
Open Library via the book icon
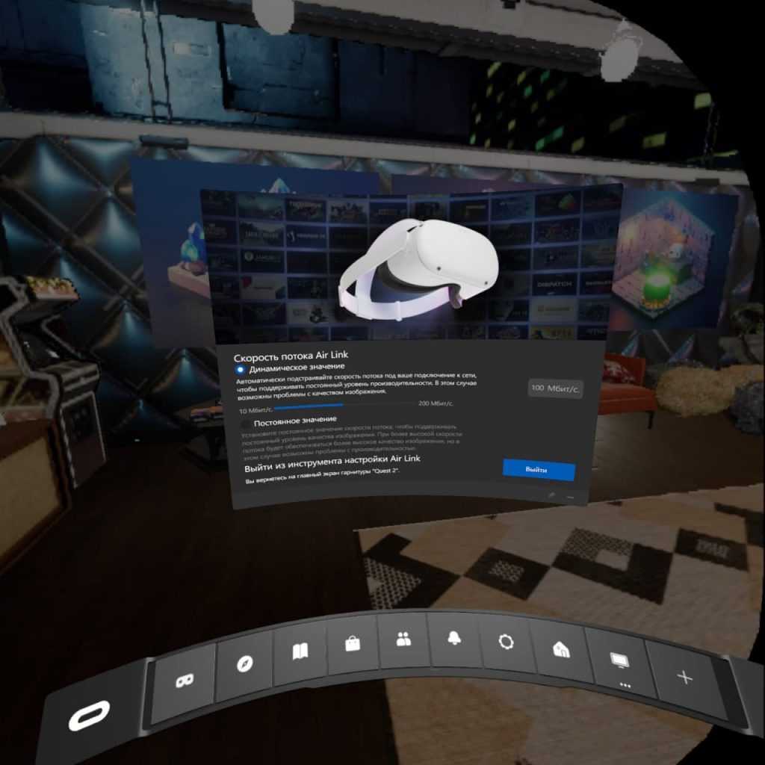click(300, 651)
